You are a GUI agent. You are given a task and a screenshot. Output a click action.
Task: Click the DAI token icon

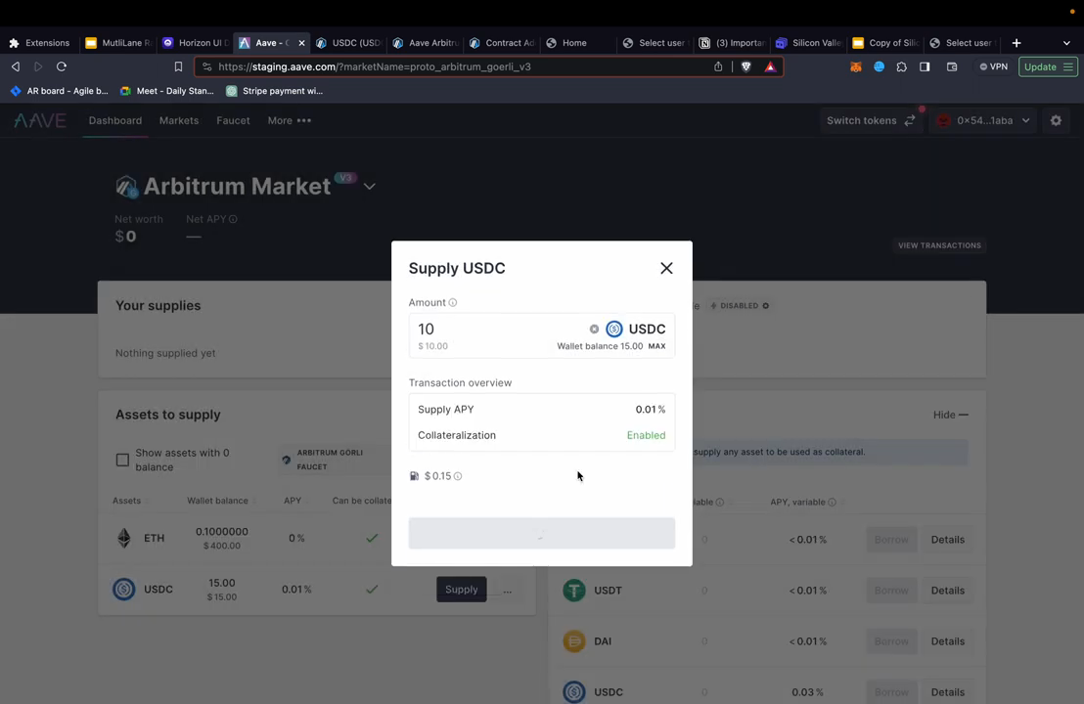point(574,641)
